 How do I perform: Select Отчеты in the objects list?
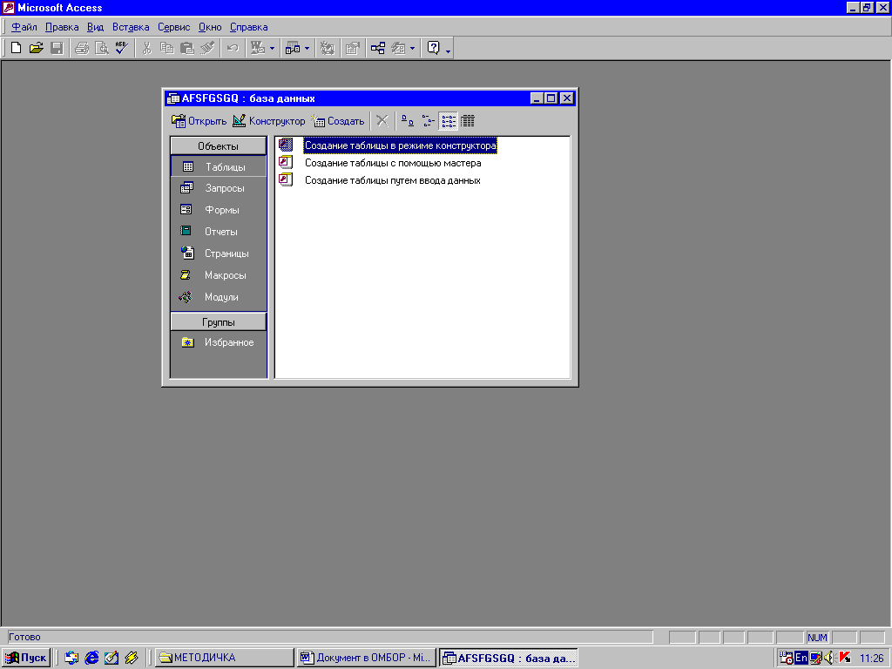click(x=219, y=231)
